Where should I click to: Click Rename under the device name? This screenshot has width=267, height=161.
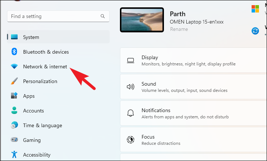point(179,29)
